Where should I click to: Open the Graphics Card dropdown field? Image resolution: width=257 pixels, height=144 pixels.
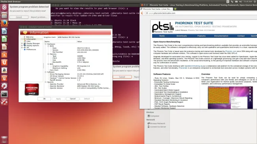(x=84, y=37)
